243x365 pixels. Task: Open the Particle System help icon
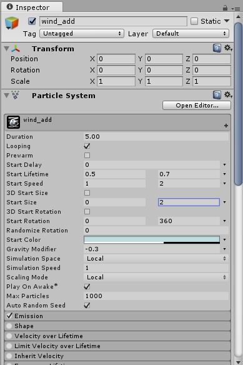pos(217,95)
